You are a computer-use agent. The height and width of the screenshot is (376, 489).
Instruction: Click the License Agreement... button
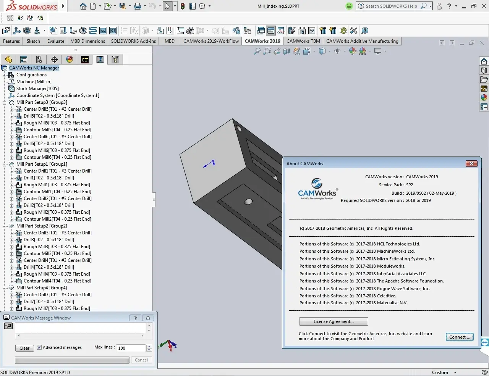(334, 321)
